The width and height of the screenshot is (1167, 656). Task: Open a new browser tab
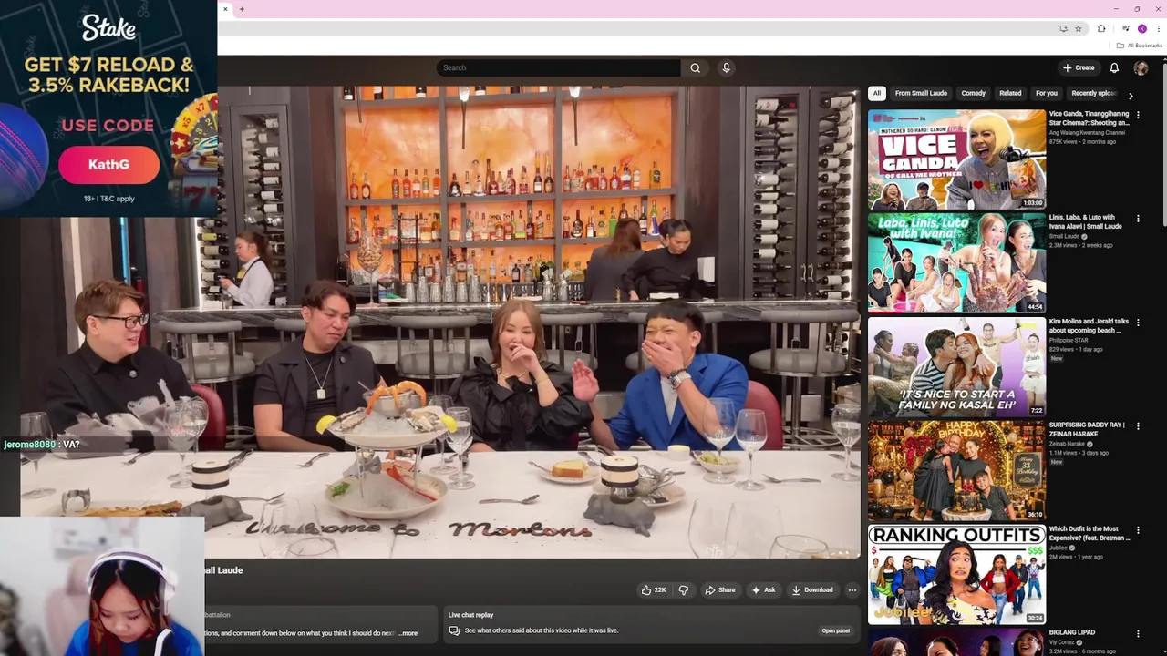[242, 9]
